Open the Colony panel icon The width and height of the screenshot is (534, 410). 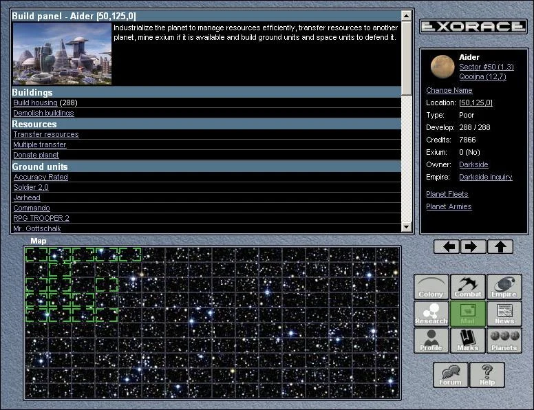click(x=431, y=287)
